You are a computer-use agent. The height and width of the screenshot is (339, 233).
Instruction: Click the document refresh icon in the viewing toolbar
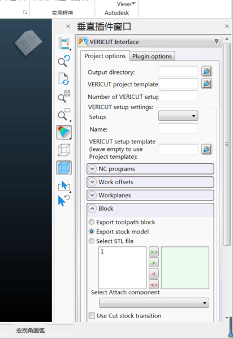tap(64, 79)
